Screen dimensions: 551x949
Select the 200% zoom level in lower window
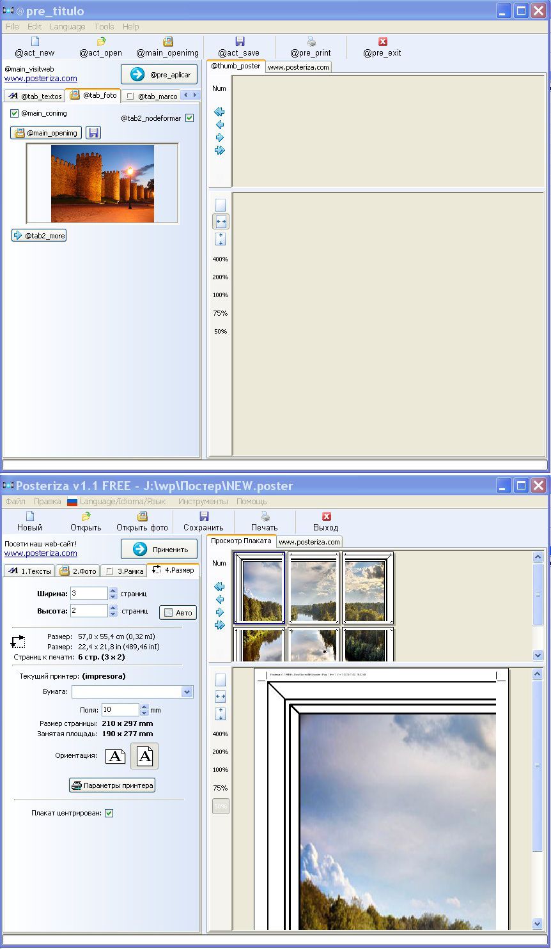coord(221,752)
